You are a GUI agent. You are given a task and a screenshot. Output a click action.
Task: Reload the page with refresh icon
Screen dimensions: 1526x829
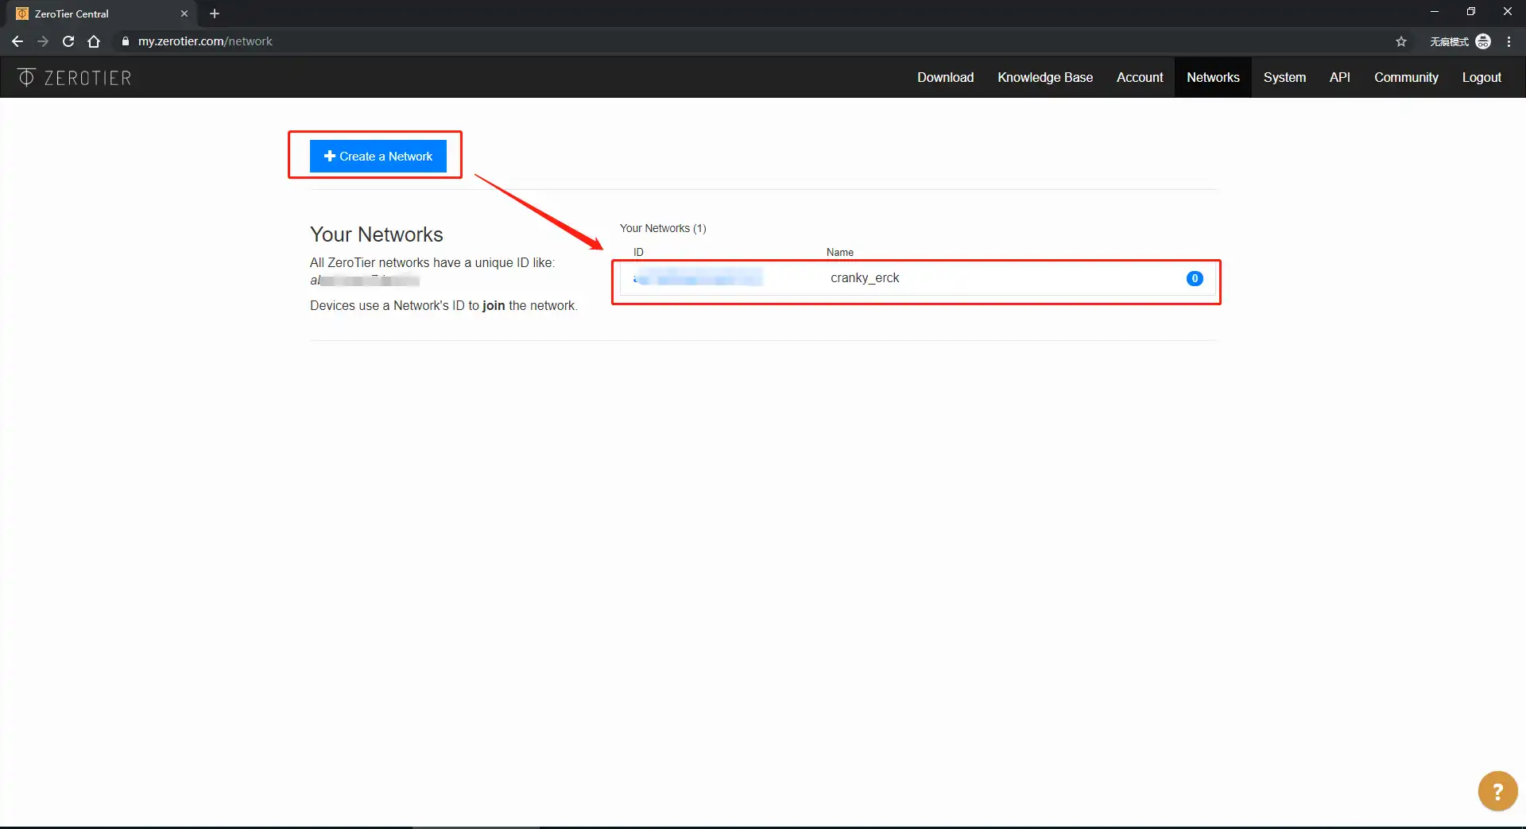68,41
